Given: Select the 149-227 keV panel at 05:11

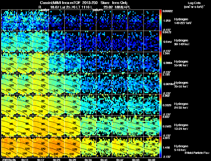Looking at the screenshot, I should [x=25, y=20].
